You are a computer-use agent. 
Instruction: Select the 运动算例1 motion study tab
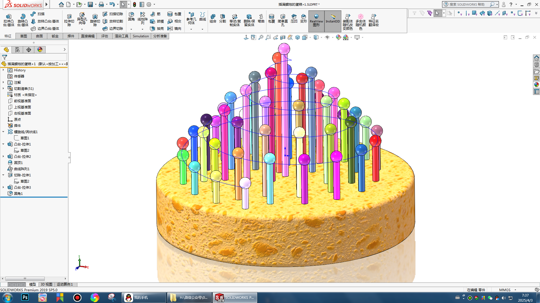pyautogui.click(x=65, y=284)
